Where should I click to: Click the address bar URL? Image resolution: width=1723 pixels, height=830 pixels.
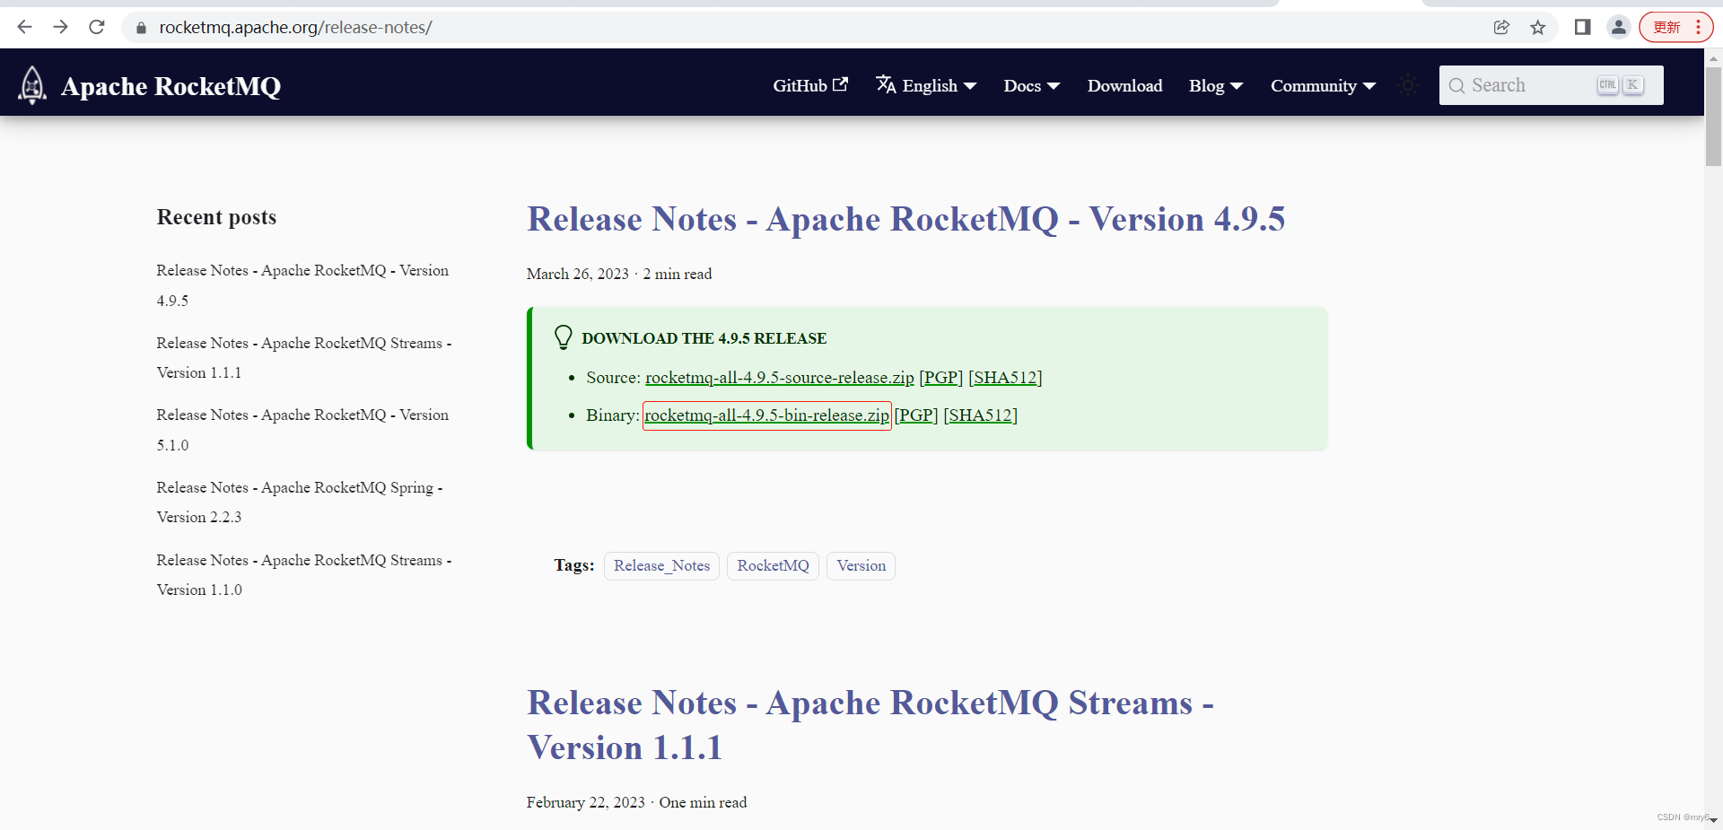pyautogui.click(x=295, y=28)
